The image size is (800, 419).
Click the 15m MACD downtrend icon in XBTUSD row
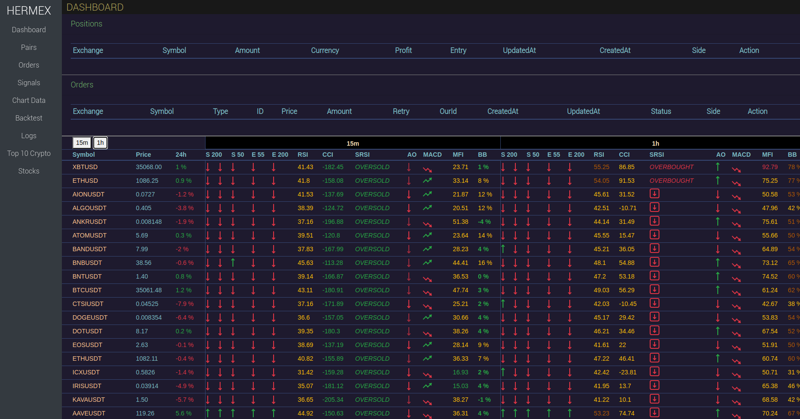click(x=427, y=169)
